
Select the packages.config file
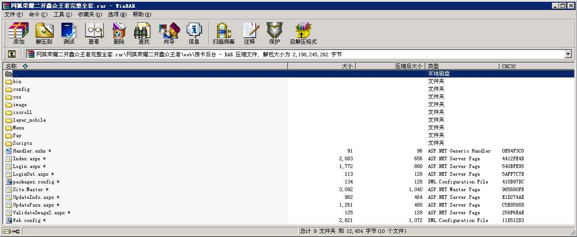[x=289, y=182]
